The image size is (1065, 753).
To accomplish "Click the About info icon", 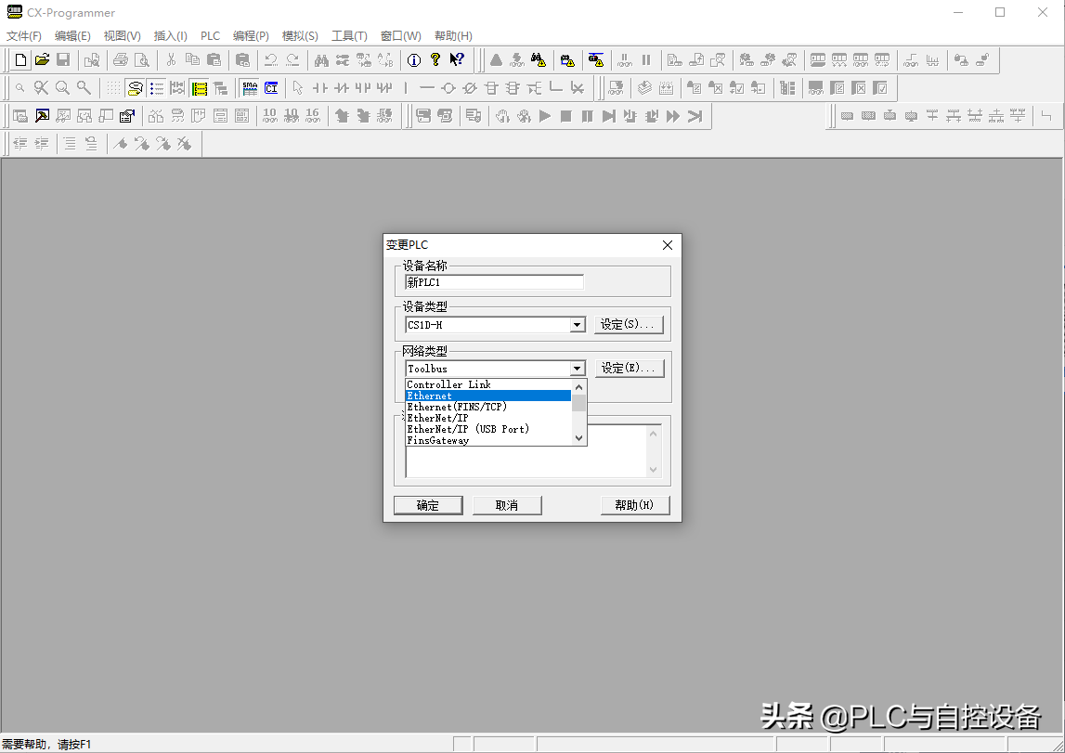I will (414, 60).
